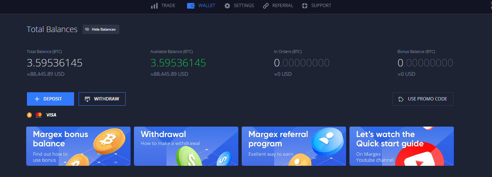Switch to the Wallet tab
The width and height of the screenshot is (492, 177).
pos(201,6)
